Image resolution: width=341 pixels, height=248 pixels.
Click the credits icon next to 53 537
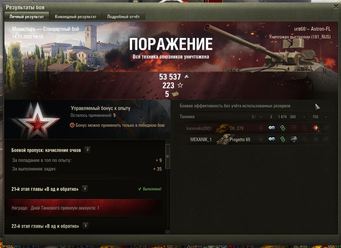(x=186, y=77)
